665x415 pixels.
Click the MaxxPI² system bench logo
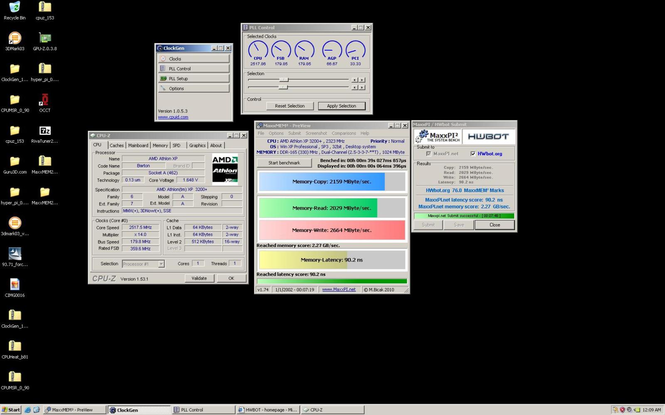(438, 136)
